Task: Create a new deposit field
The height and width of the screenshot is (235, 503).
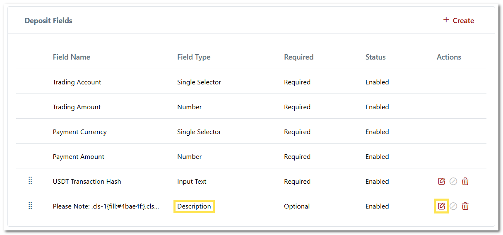Action: (463, 21)
